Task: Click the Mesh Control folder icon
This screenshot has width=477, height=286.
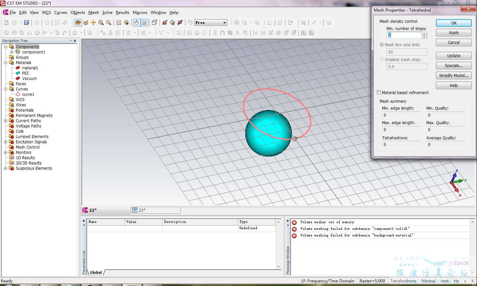Action: click(12, 147)
